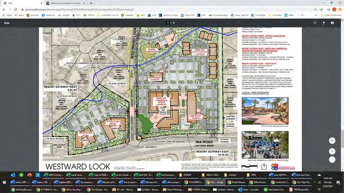The height and width of the screenshot is (193, 344).
Task: Open the Windows Start menu
Action: [x=4, y=182]
